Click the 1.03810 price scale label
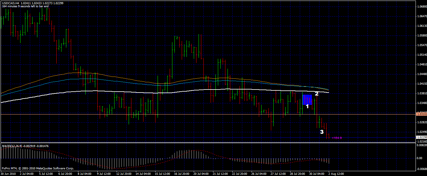The height and width of the screenshot is (176, 427). point(422,93)
